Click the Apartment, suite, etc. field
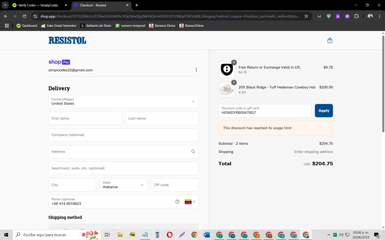385x240 pixels. tap(123, 168)
